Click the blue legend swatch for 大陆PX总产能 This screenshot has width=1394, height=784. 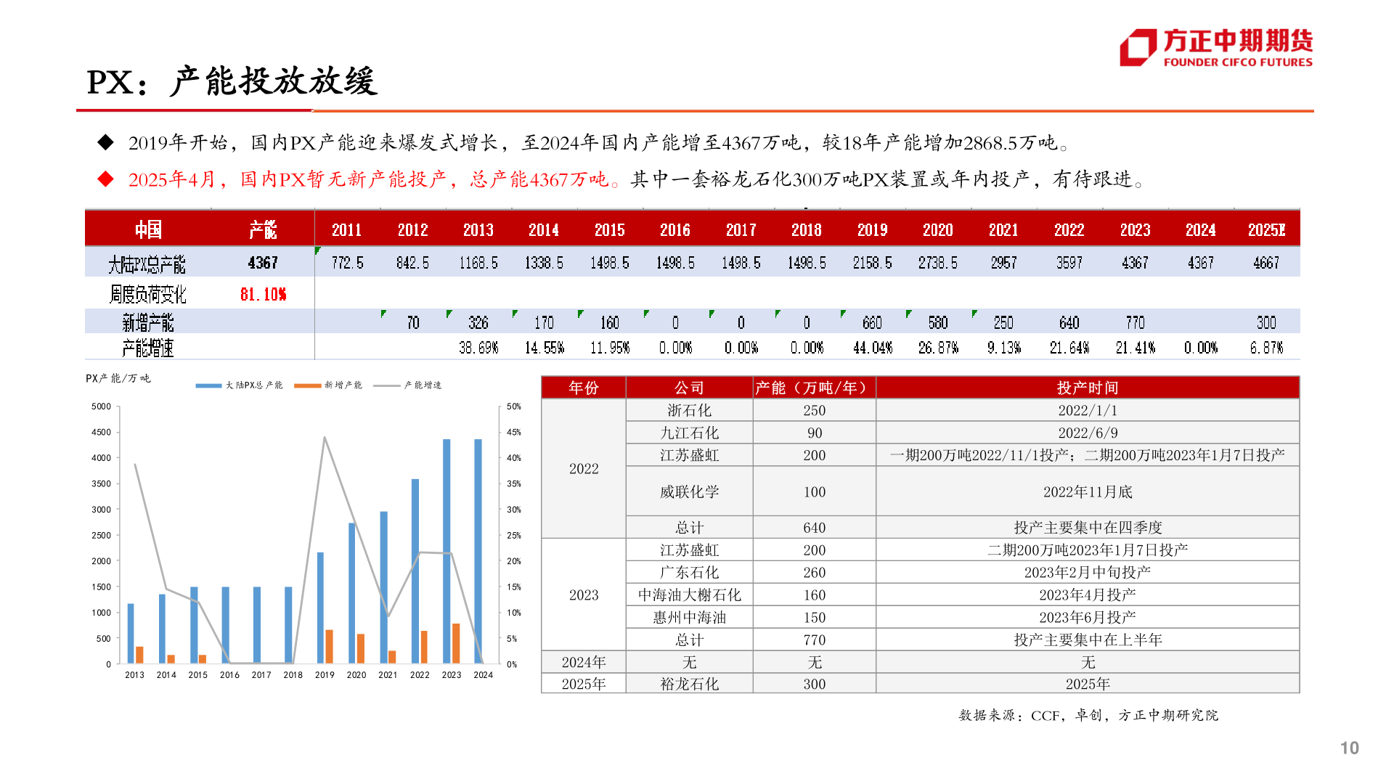coord(208,385)
